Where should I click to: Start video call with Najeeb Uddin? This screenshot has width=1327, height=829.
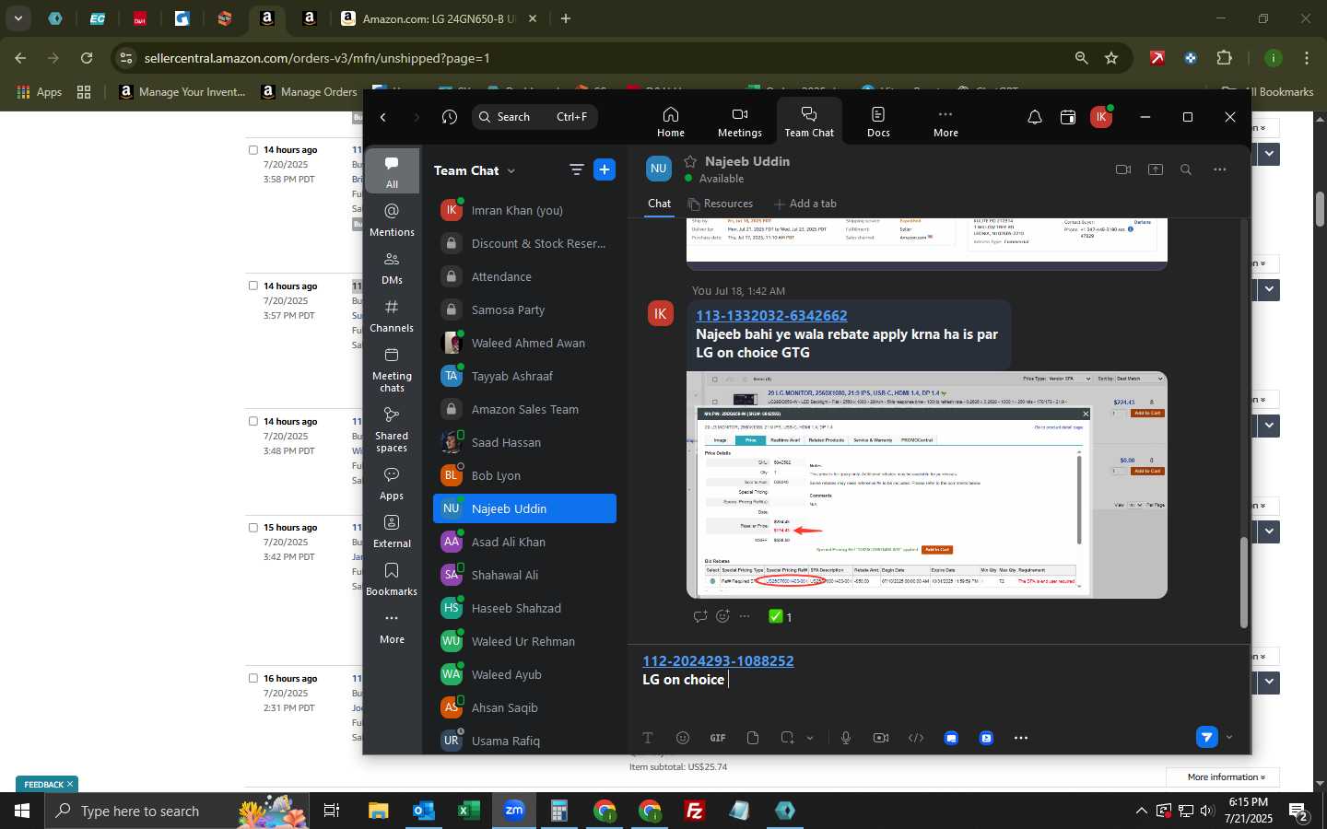point(1122,169)
